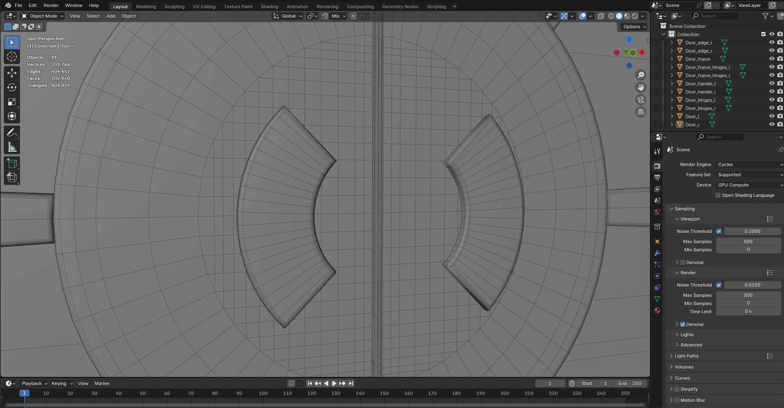The height and width of the screenshot is (408, 784).
Task: Open the World properties tab
Action: (x=657, y=212)
